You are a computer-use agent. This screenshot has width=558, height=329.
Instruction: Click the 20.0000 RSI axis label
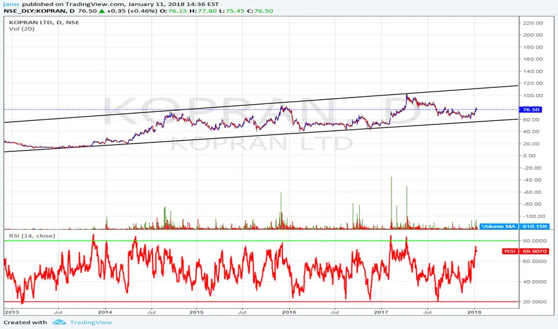coord(535,301)
